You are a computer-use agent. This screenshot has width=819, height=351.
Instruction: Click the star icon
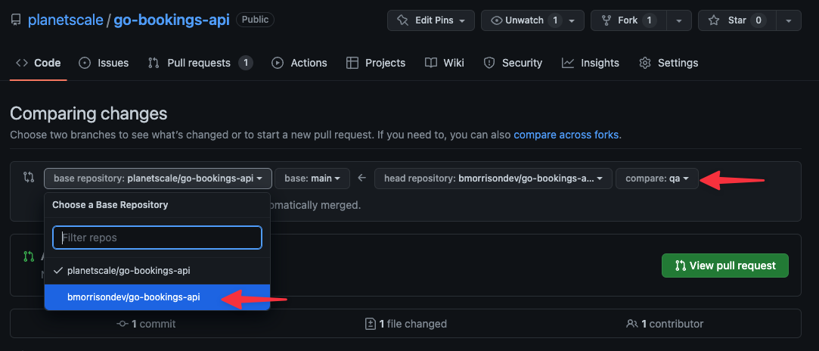click(x=713, y=20)
